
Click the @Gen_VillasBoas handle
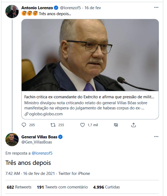click(36, 142)
